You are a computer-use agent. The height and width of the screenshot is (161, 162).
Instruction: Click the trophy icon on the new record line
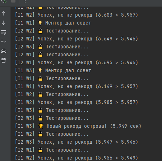tap(41, 126)
